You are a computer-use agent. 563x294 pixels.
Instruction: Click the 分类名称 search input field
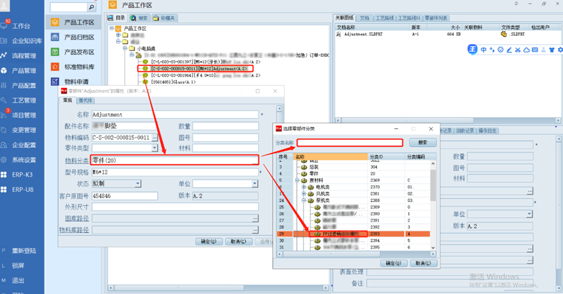click(349, 142)
